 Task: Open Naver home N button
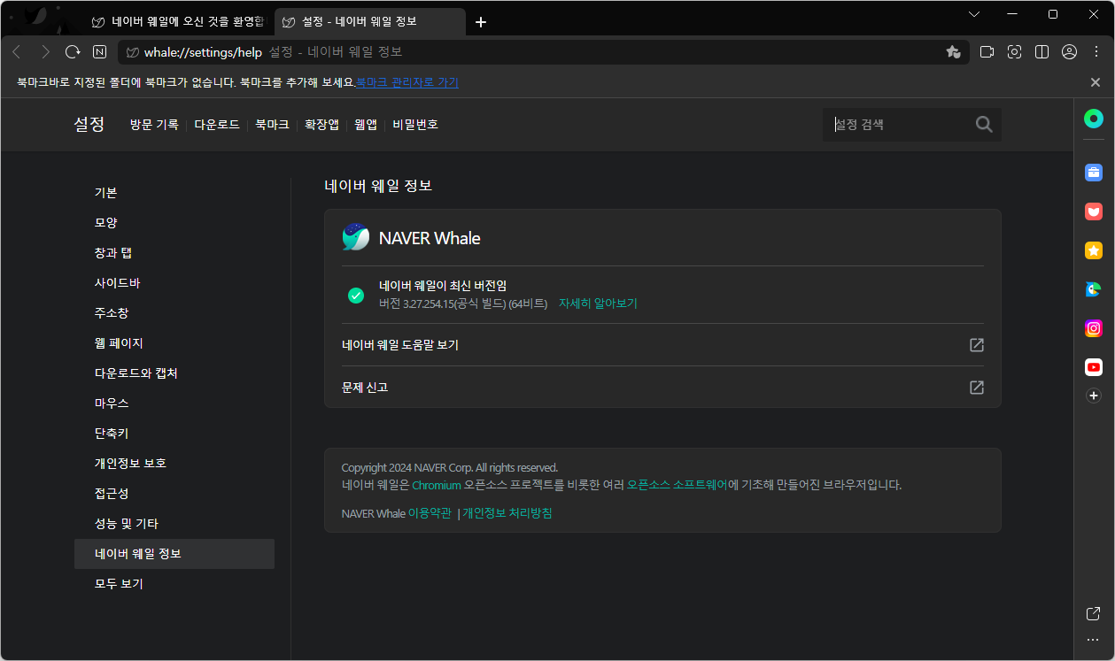[x=100, y=52]
